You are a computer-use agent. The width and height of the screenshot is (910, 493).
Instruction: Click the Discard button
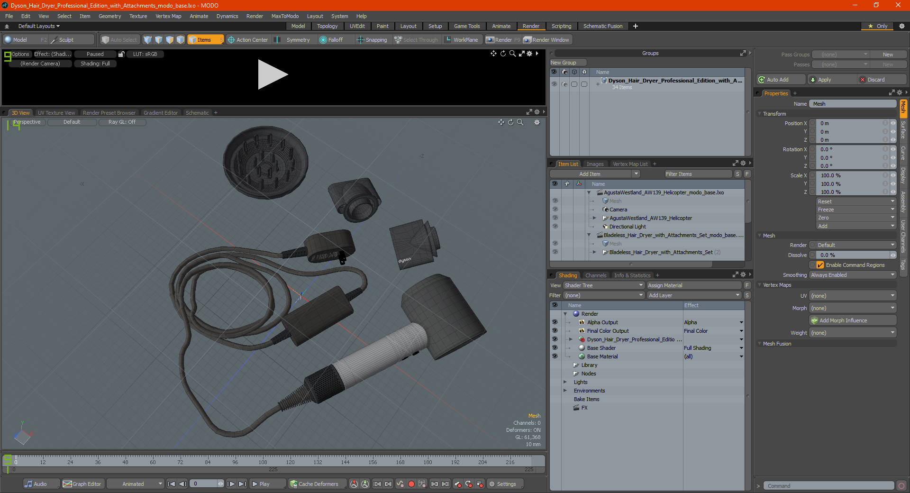click(882, 80)
